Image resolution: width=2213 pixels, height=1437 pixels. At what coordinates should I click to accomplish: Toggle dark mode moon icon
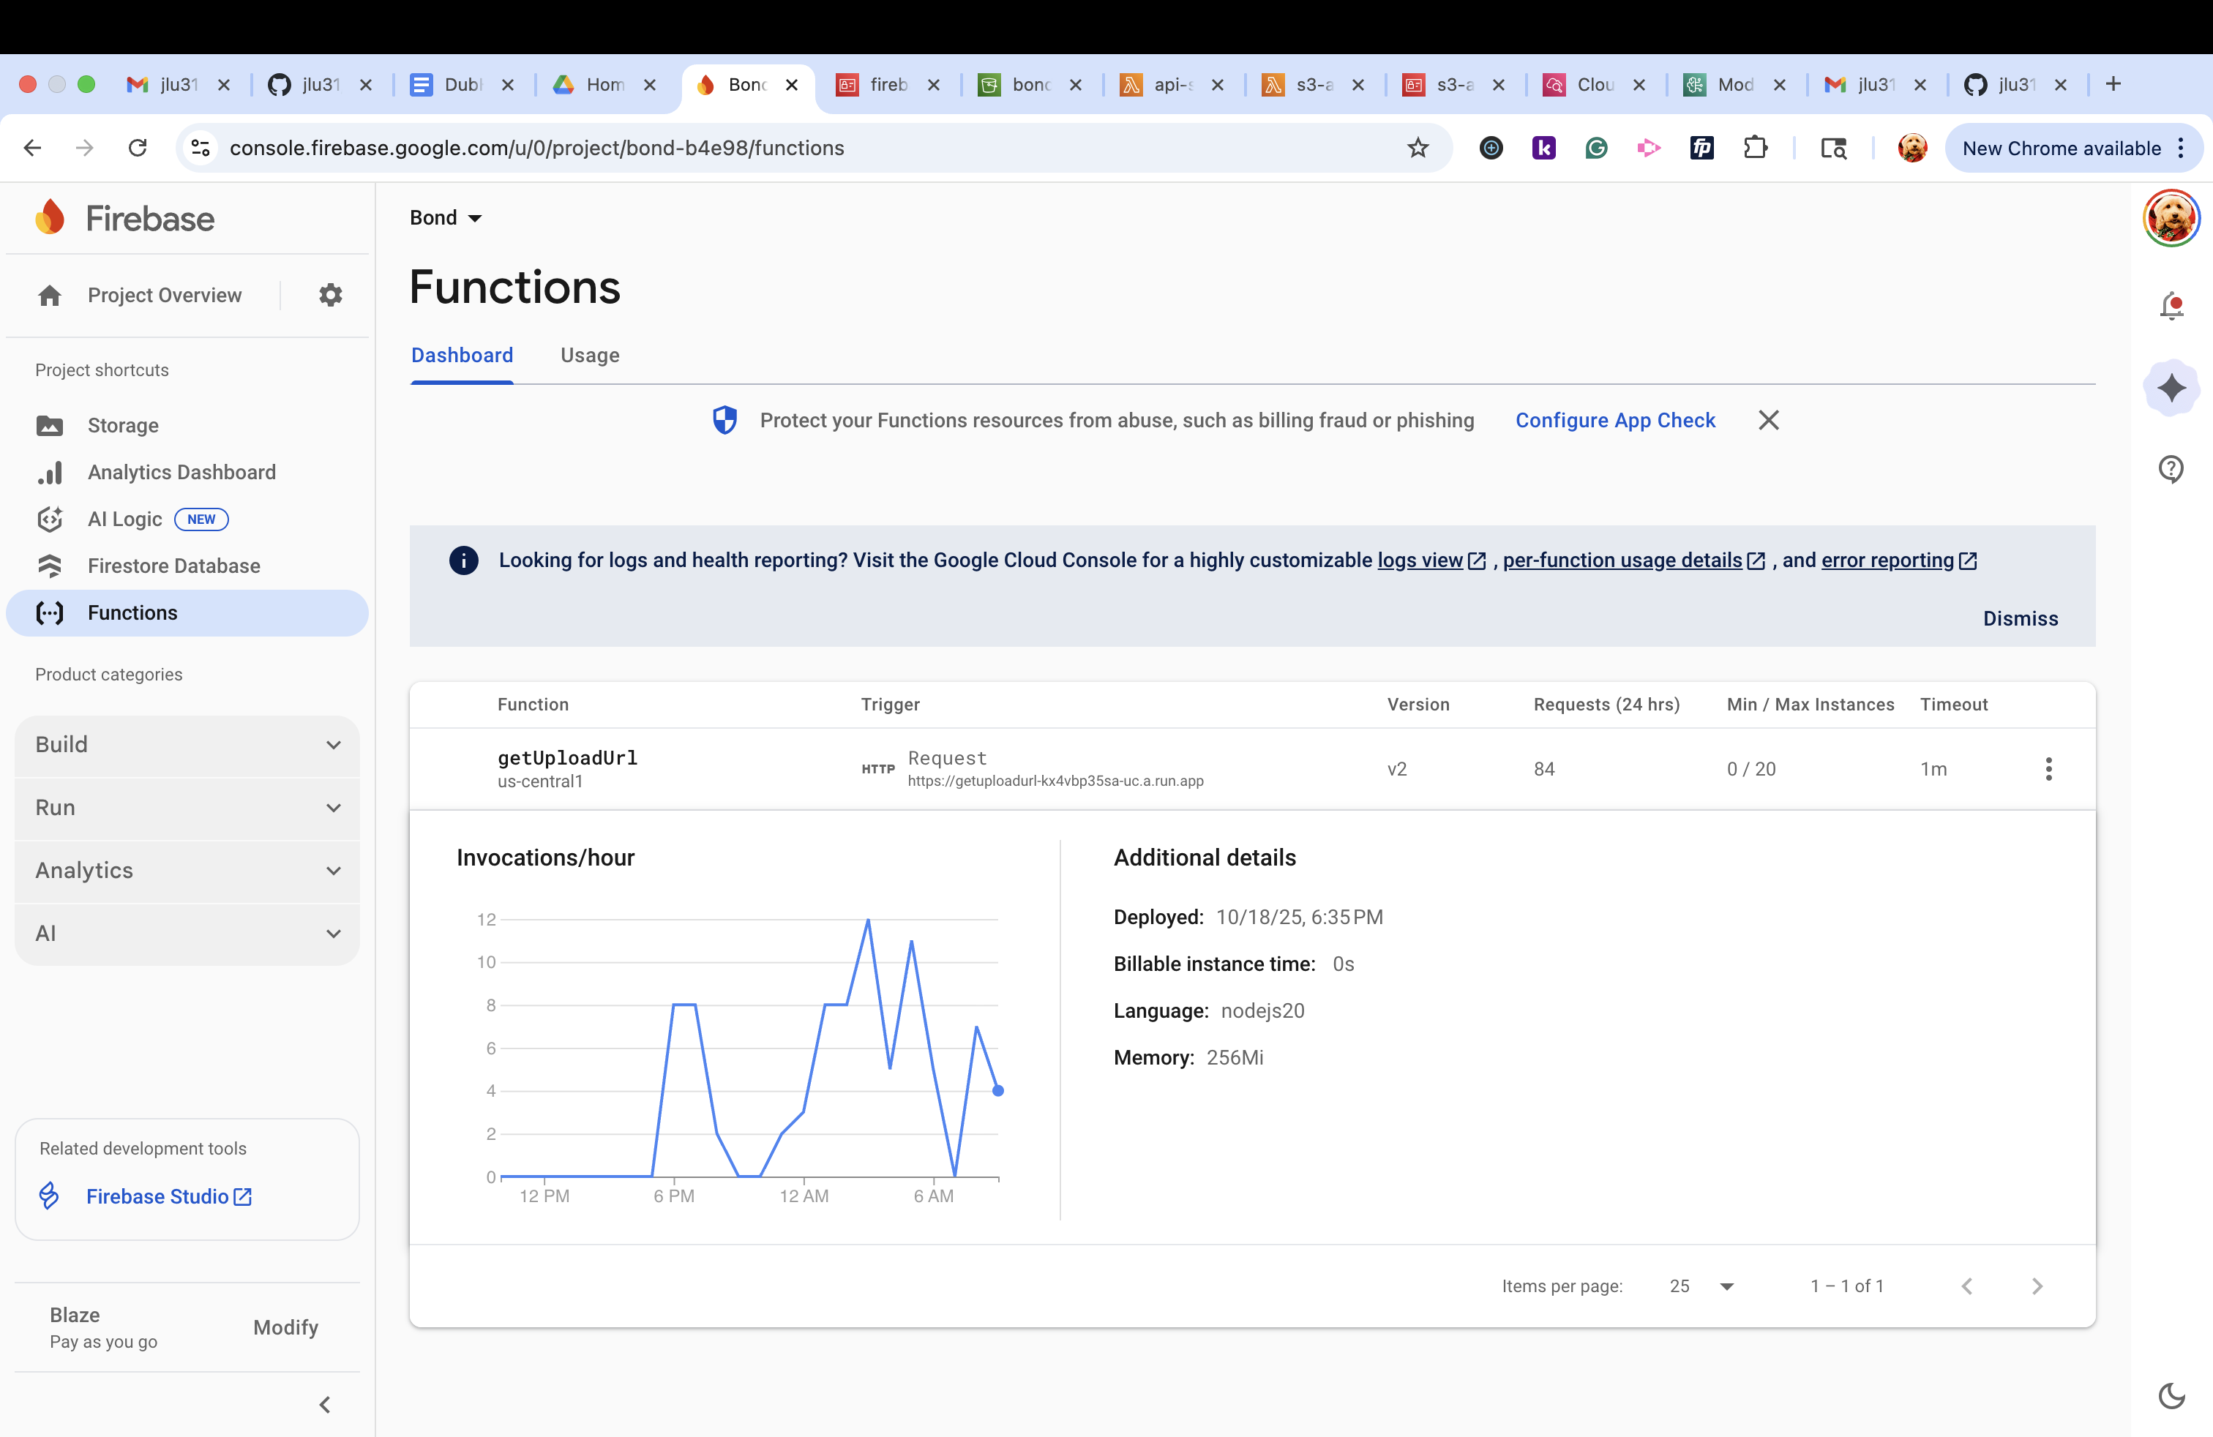(x=2171, y=1395)
